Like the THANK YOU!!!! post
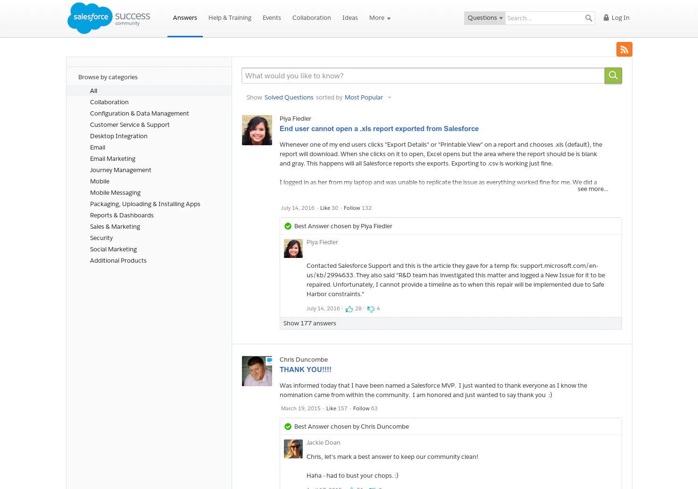 pyautogui.click(x=331, y=409)
